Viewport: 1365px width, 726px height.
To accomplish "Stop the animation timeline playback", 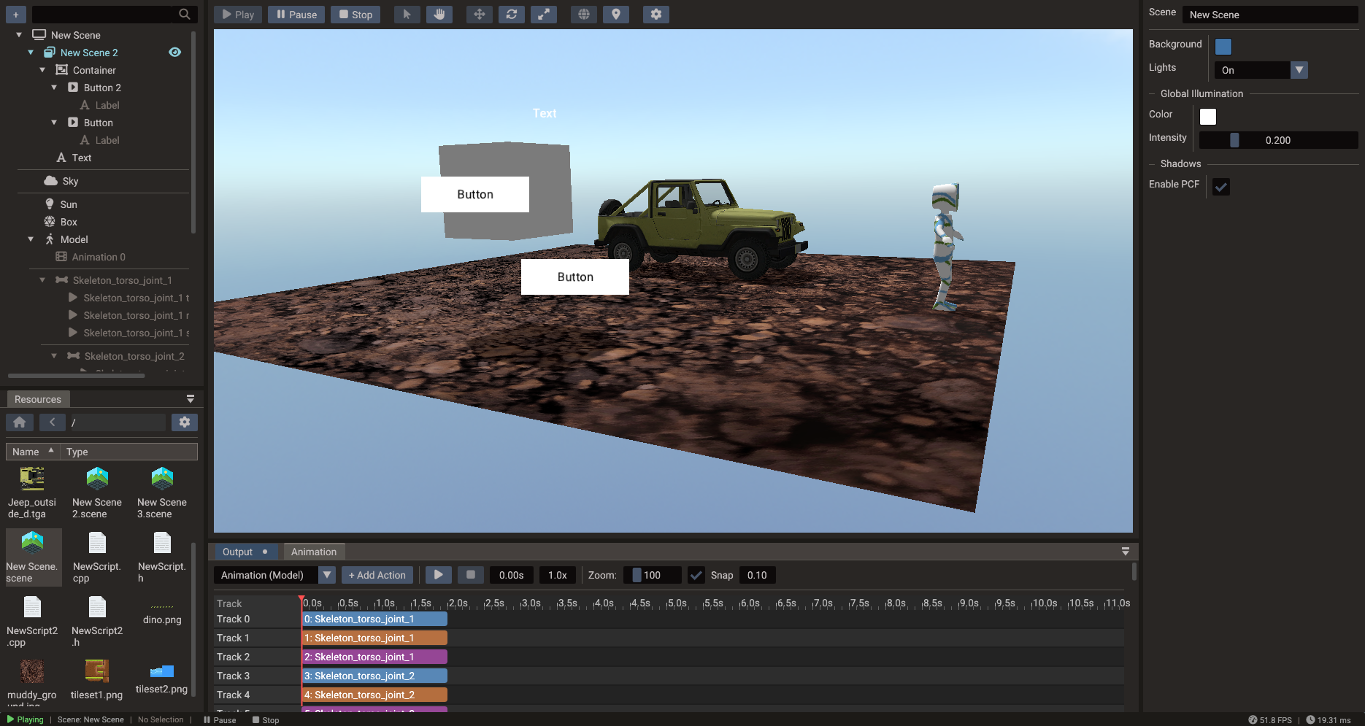I will (x=471, y=575).
